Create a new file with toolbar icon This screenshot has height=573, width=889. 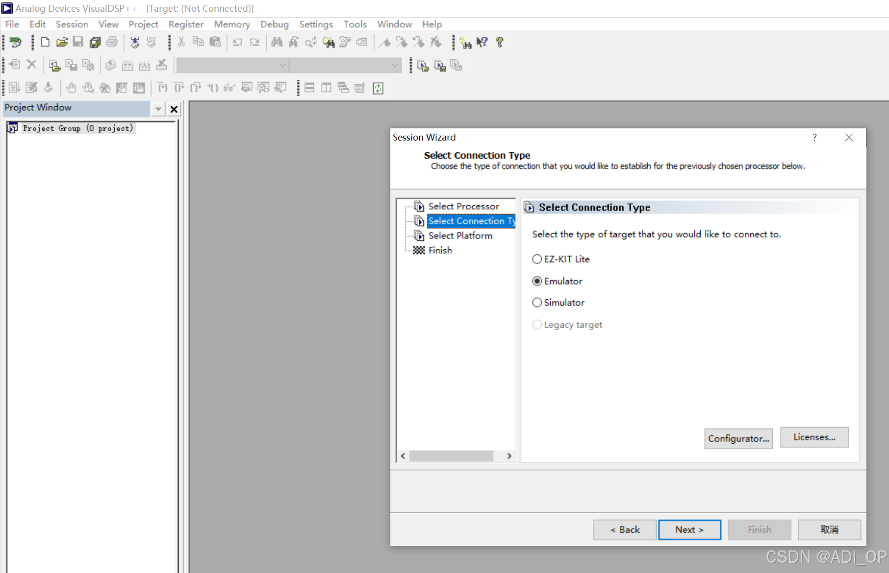[45, 42]
